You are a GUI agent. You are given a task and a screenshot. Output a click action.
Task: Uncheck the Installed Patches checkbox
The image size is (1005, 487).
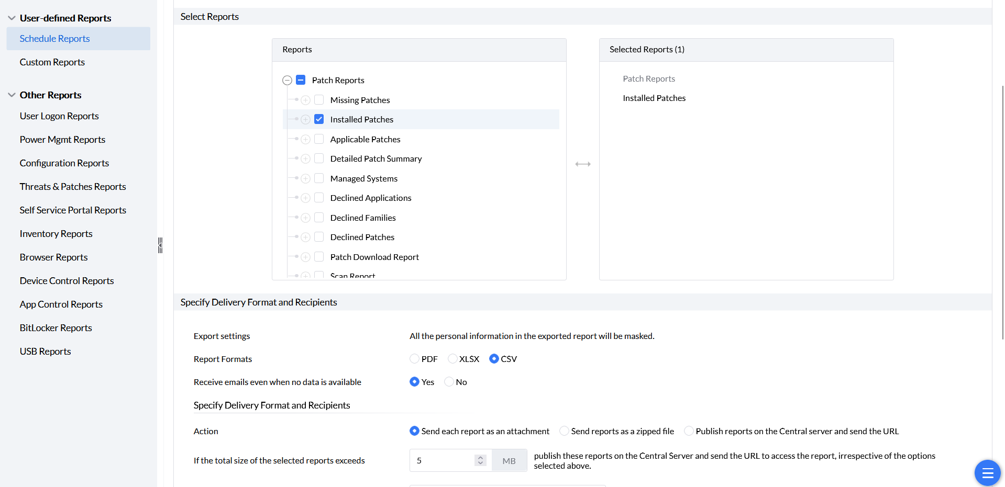319,119
